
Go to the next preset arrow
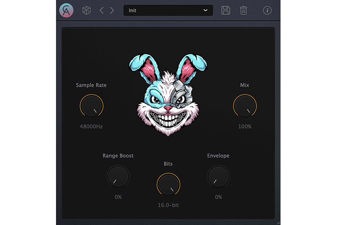coord(112,10)
